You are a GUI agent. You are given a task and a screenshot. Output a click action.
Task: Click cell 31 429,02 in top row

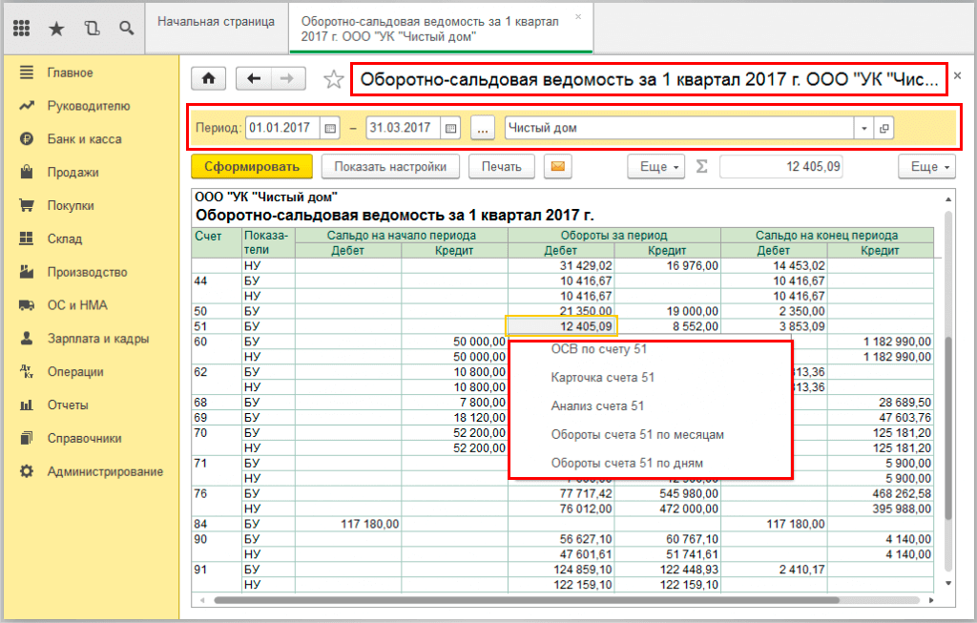tap(561, 265)
